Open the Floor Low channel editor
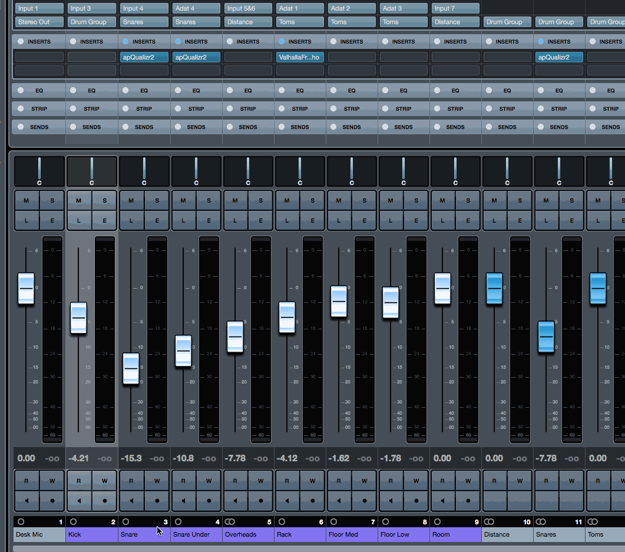This screenshot has height=552, width=625. pyautogui.click(x=417, y=220)
